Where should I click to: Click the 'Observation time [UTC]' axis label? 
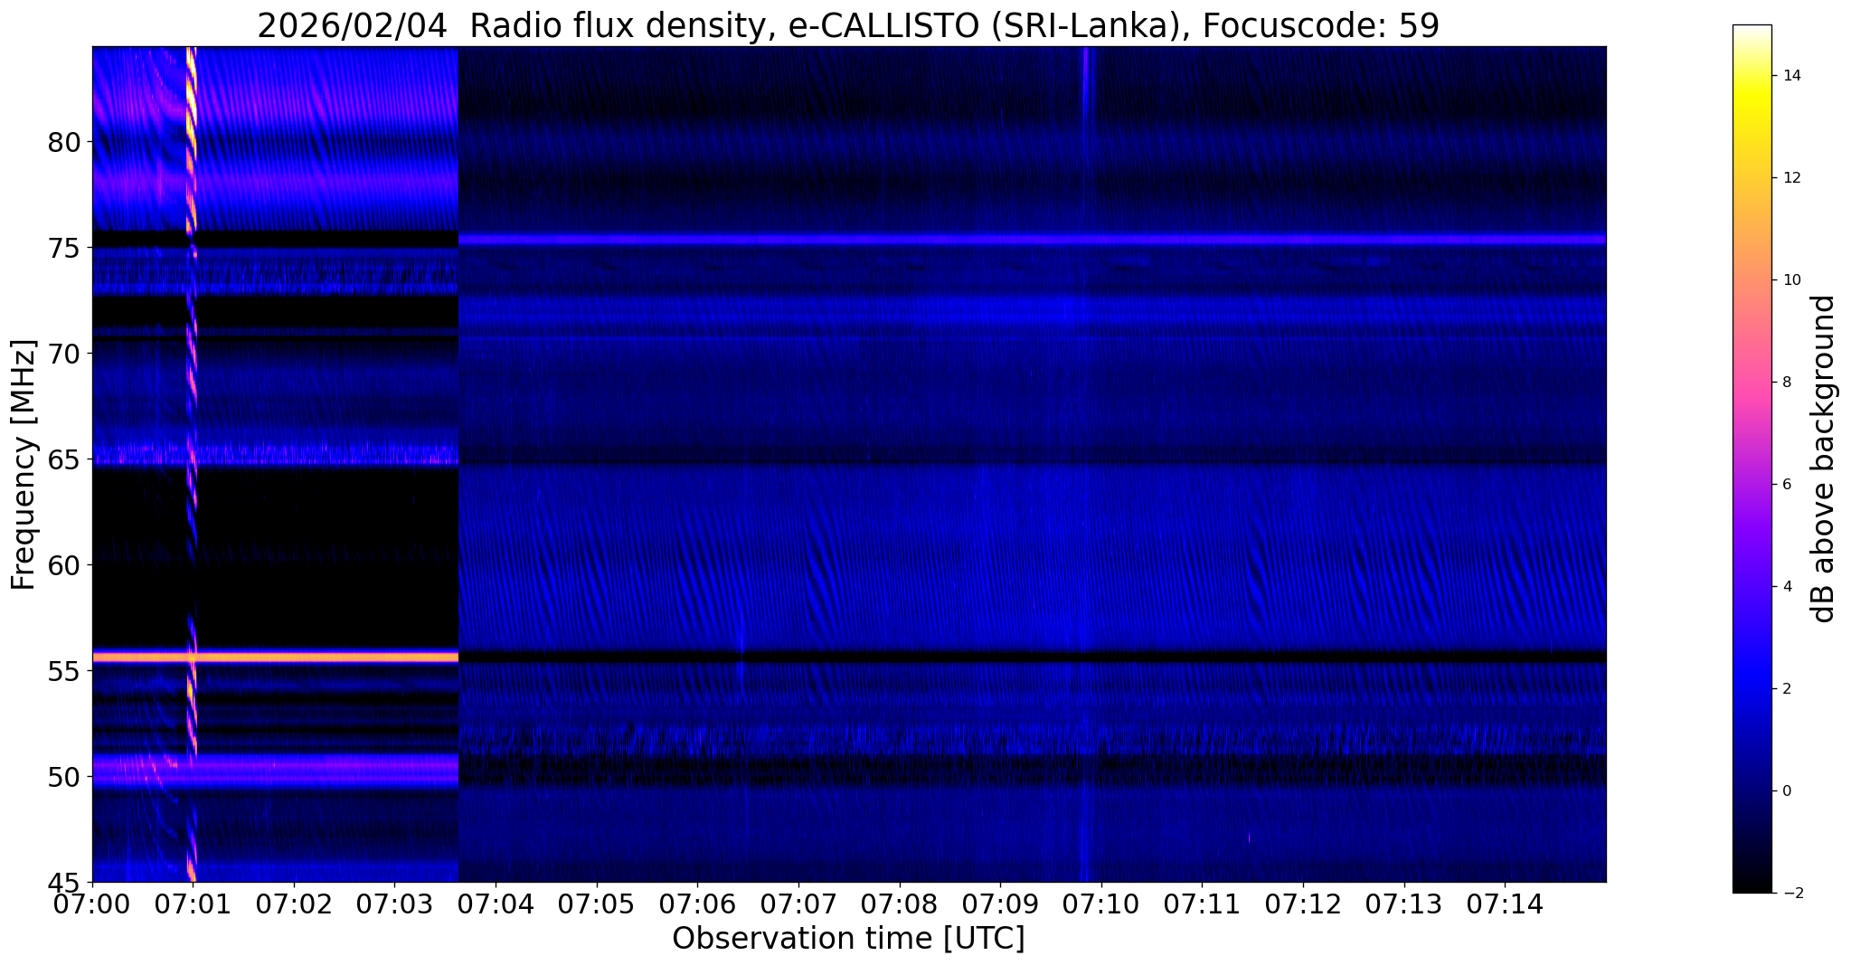848,939
